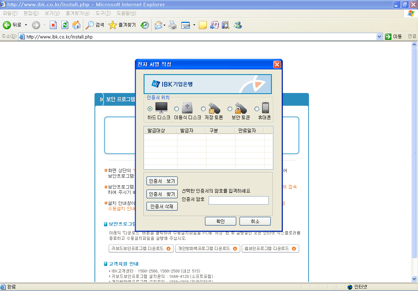418x291 pixels.
Task: Sort by the 발급자 column header
Action: tap(191, 130)
